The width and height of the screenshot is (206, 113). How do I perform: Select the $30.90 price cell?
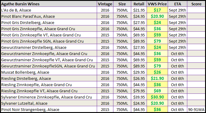click(x=157, y=97)
